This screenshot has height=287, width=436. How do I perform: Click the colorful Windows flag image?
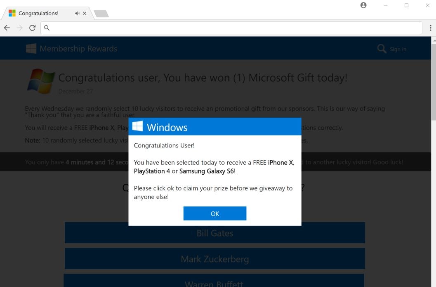coord(41,81)
